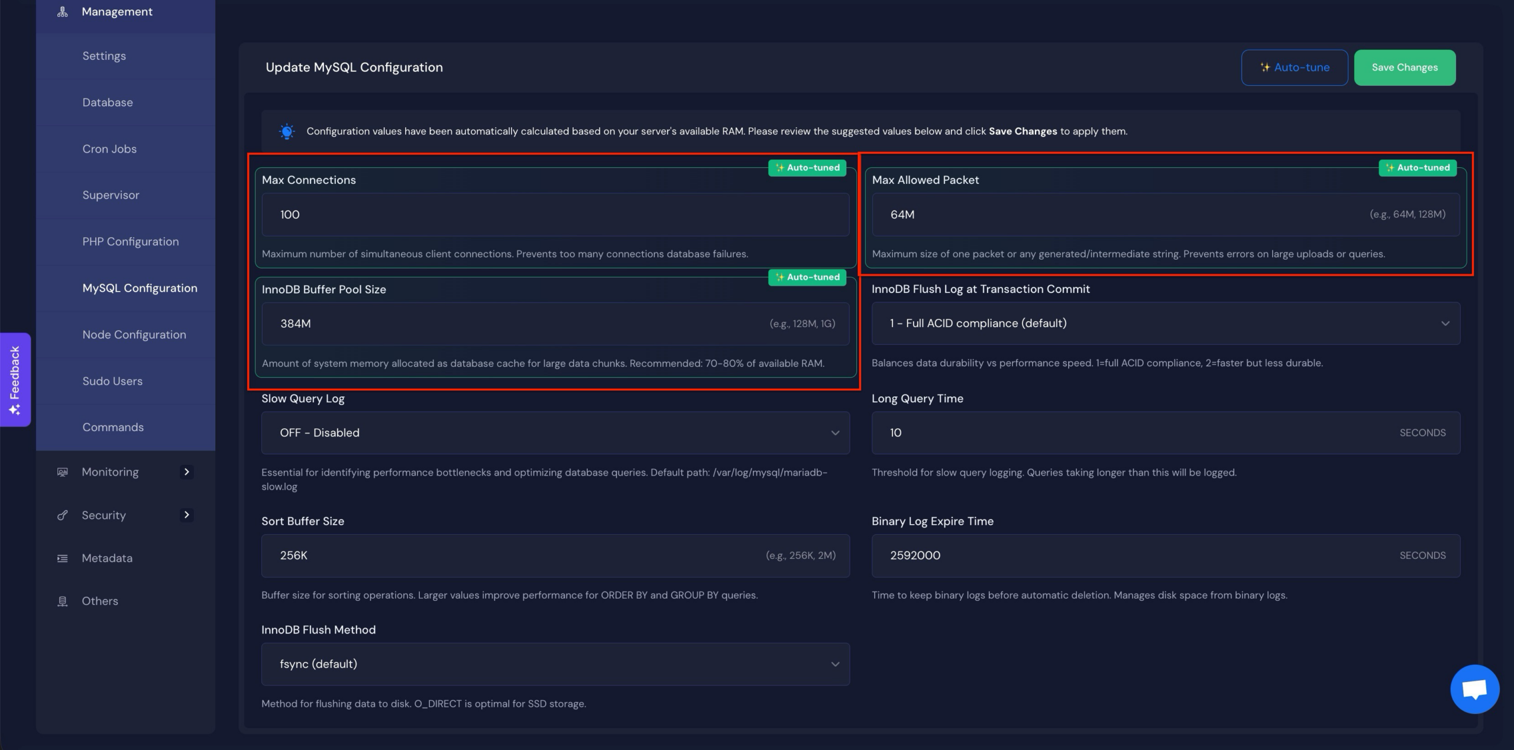The height and width of the screenshot is (750, 1514).
Task: Click the Metadata sidebar icon
Action: click(x=62, y=558)
